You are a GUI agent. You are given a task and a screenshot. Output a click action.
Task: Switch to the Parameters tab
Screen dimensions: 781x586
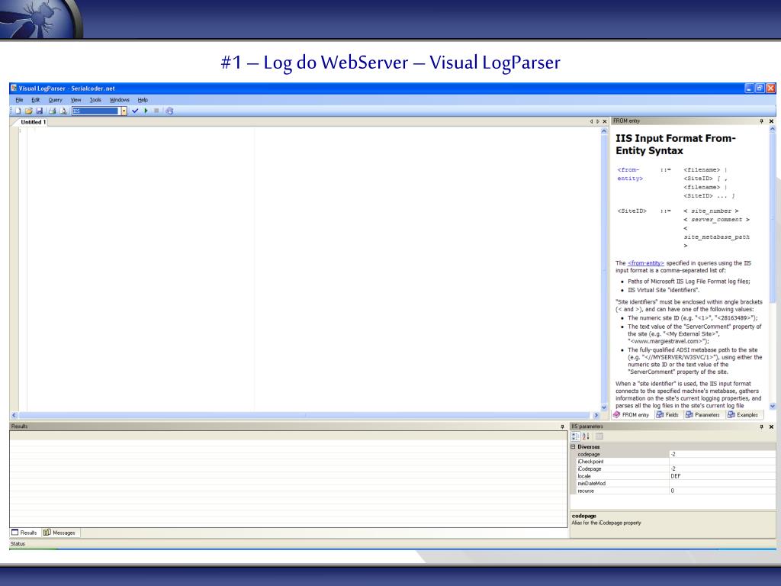[702, 414]
